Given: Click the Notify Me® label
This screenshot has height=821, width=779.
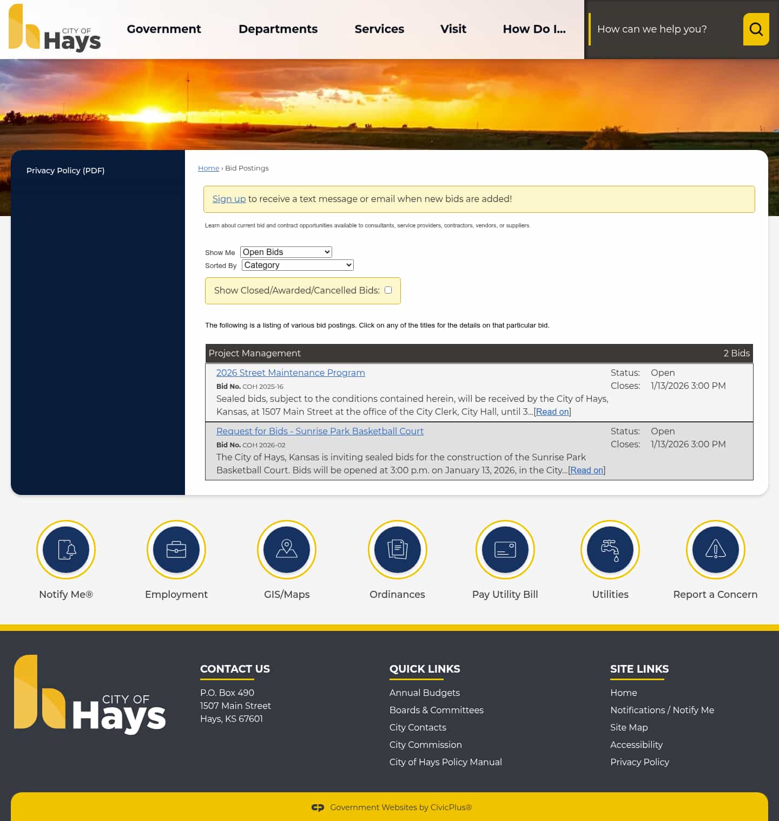Looking at the screenshot, I should pos(66,594).
